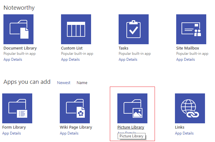Click the Custom List title
Image resolution: width=215 pixels, height=142 pixels.
pyautogui.click(x=72, y=48)
